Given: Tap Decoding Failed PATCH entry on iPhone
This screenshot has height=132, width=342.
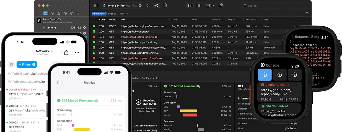Looking at the screenshot, I should pos(26,94).
